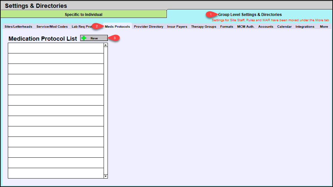Click the scroll down arrow of protocol list
Image resolution: width=333 pixels, height=187 pixels.
point(106,176)
